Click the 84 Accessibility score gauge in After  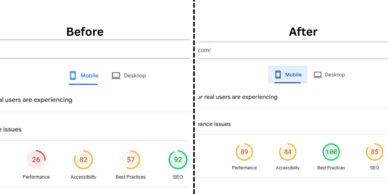pyautogui.click(x=288, y=152)
